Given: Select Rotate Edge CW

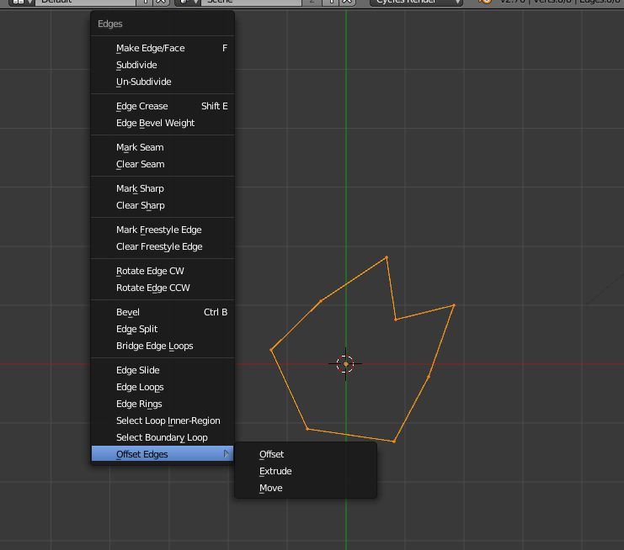Looking at the screenshot, I should pos(163,271).
